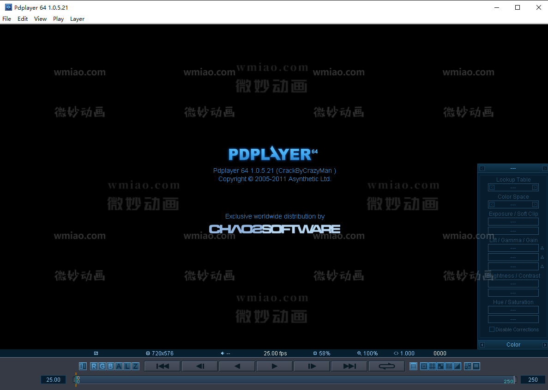Open the Play menu
This screenshot has height=390, width=548.
58,19
